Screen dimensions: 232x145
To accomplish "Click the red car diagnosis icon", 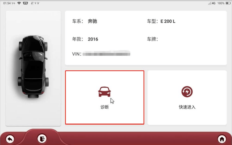I will coord(105,92).
